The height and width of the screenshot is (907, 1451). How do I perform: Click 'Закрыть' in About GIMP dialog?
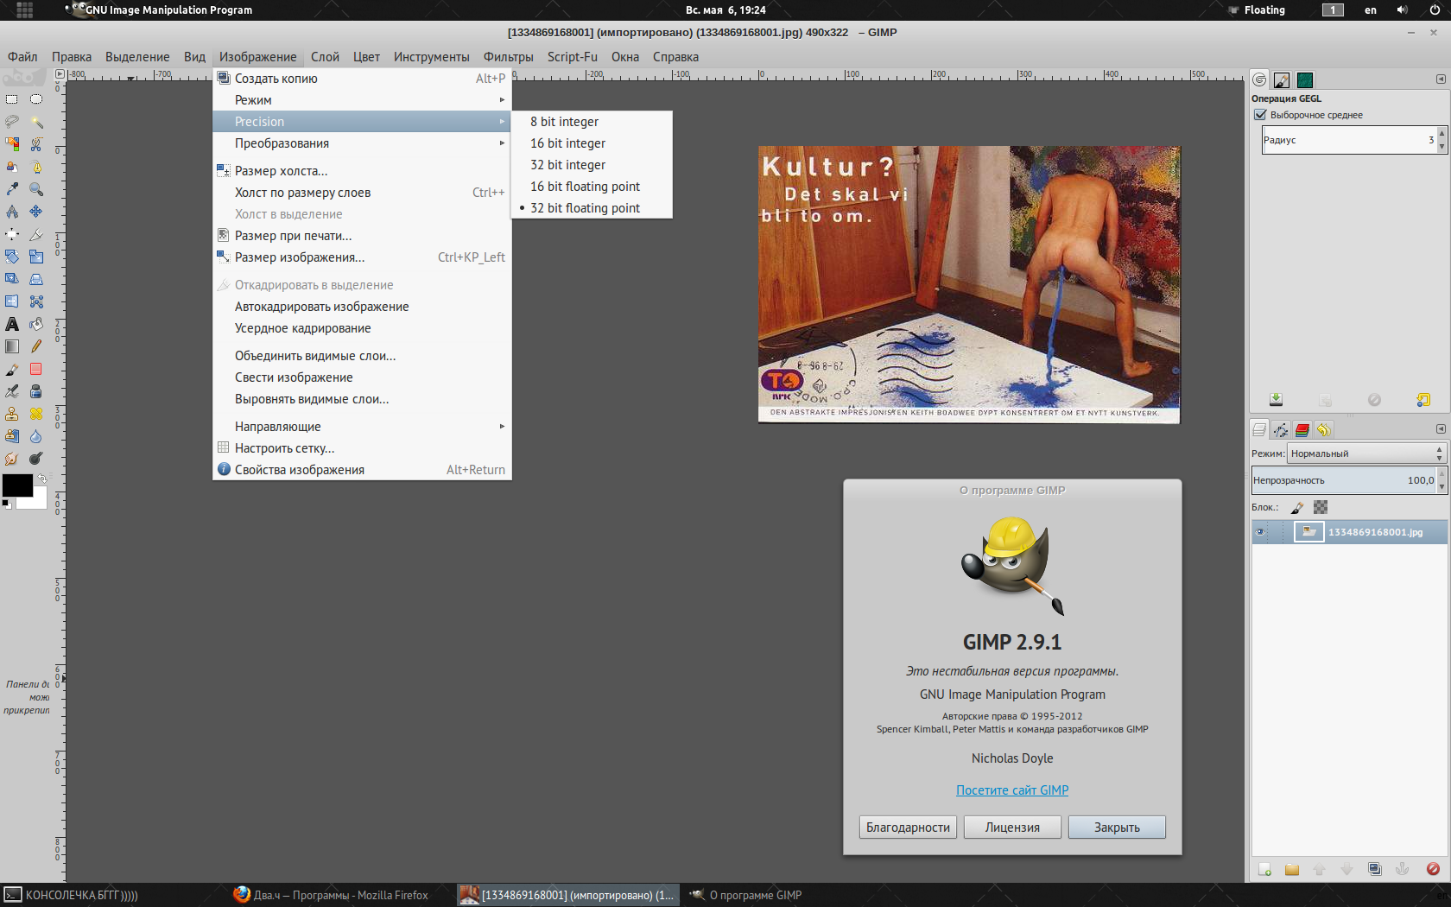(1117, 828)
